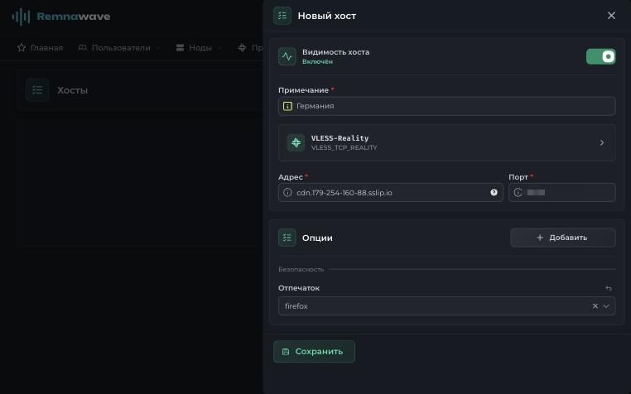Click the note info icon in Примечание
Viewport: 631px width, 394px height.
point(287,106)
